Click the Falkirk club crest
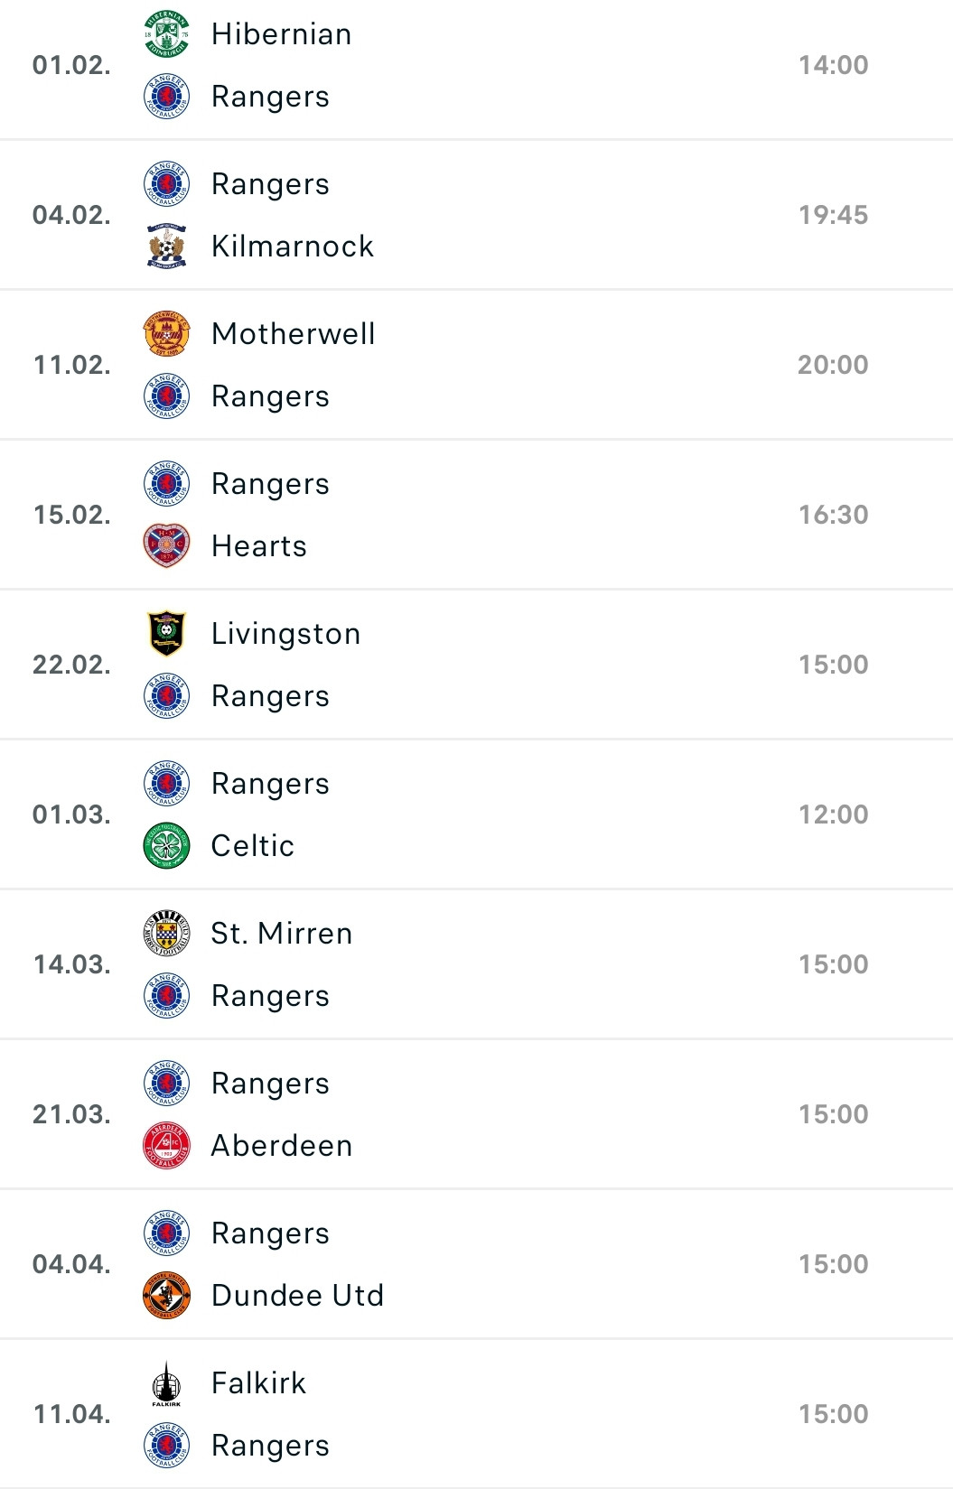The image size is (953, 1489). pyautogui.click(x=166, y=1383)
